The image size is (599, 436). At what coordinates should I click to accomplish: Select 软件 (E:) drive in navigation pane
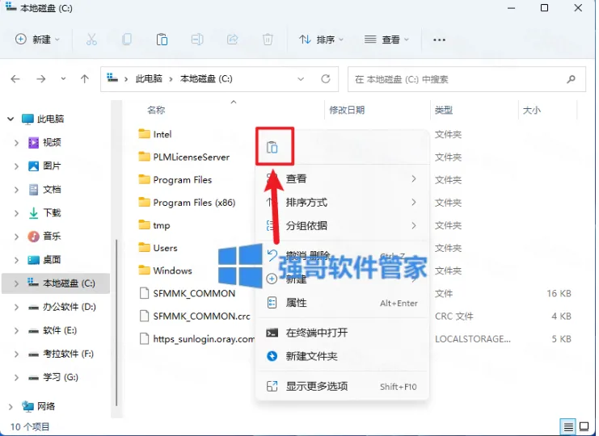coord(53,330)
